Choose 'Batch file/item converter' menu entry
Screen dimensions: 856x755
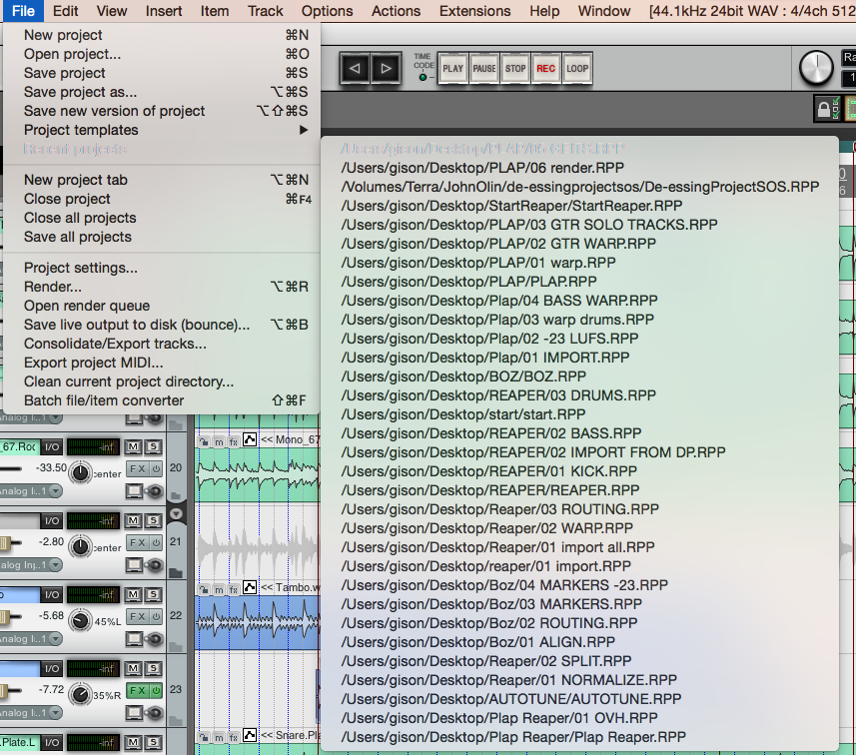[162, 400]
